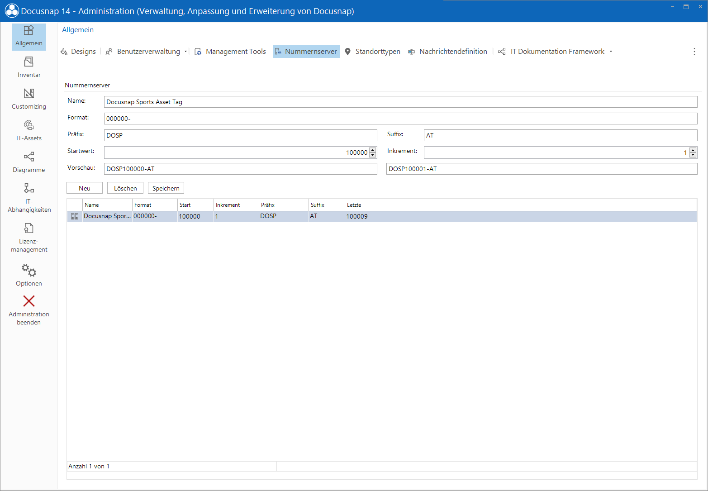
Task: Open Designs in the toolbar
Action: [78, 52]
